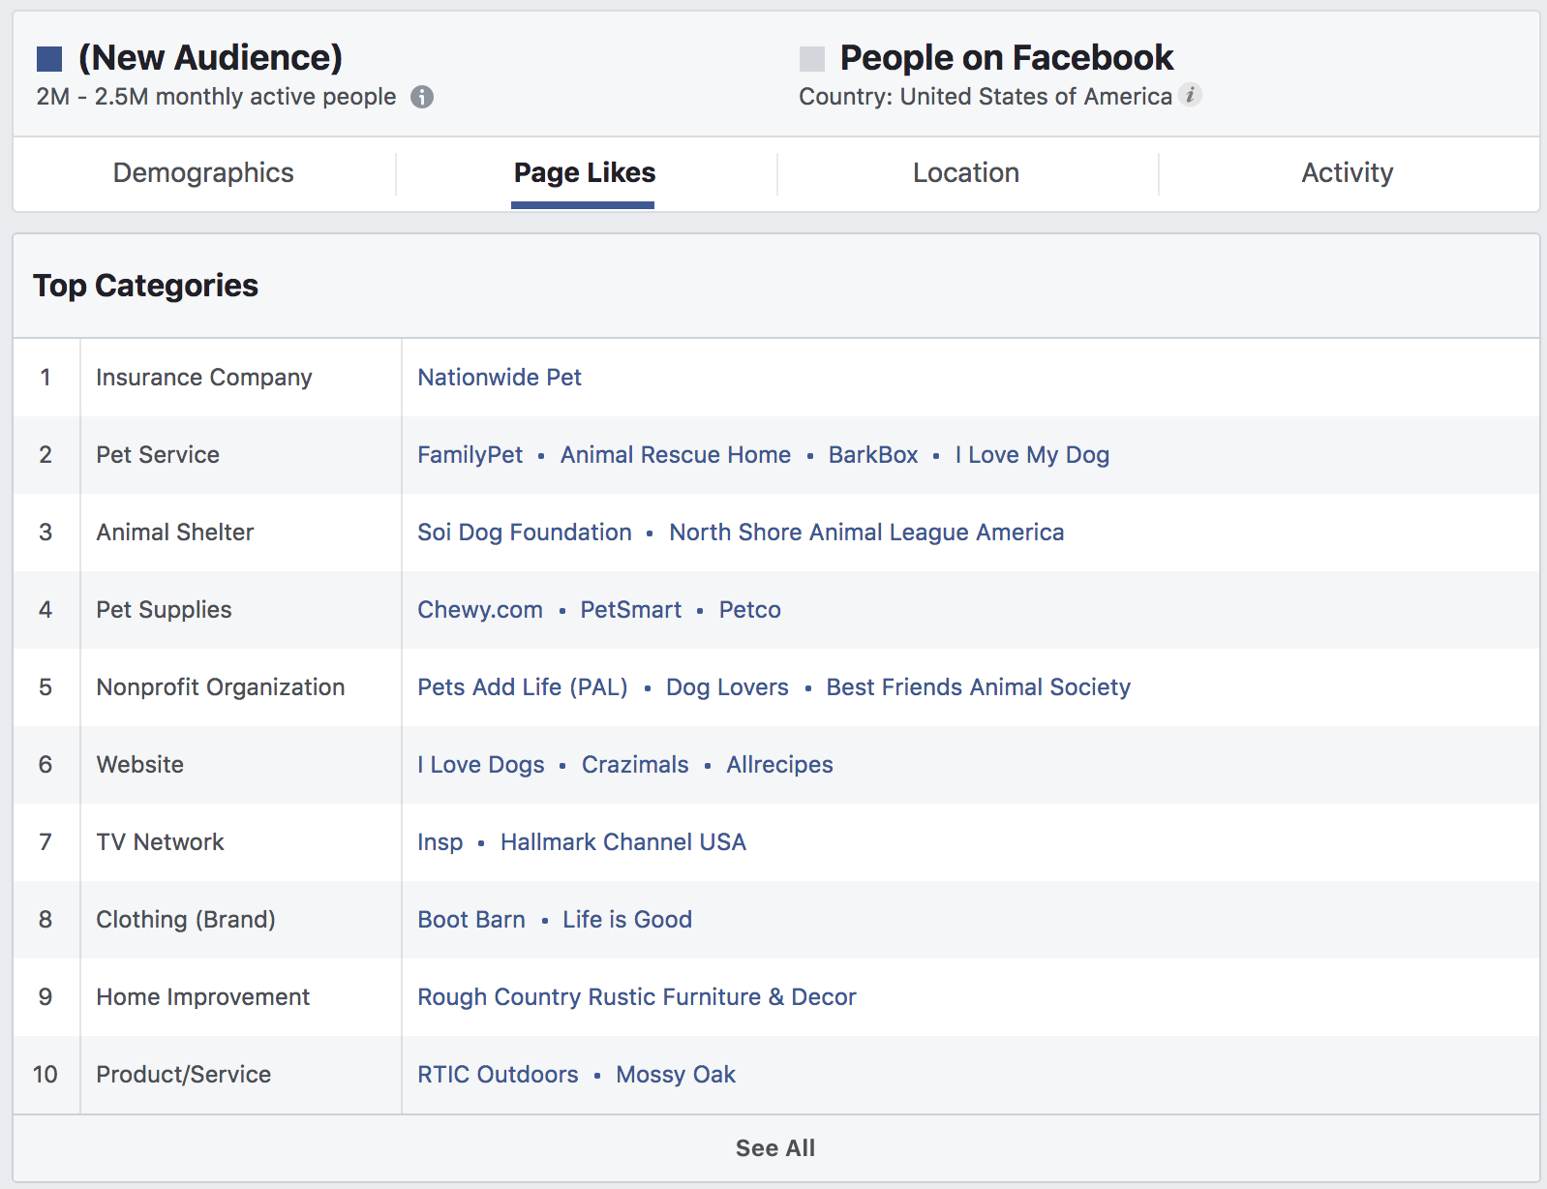The width and height of the screenshot is (1547, 1189).
Task: Click the Animal Rescue Home link
Action: tap(676, 455)
